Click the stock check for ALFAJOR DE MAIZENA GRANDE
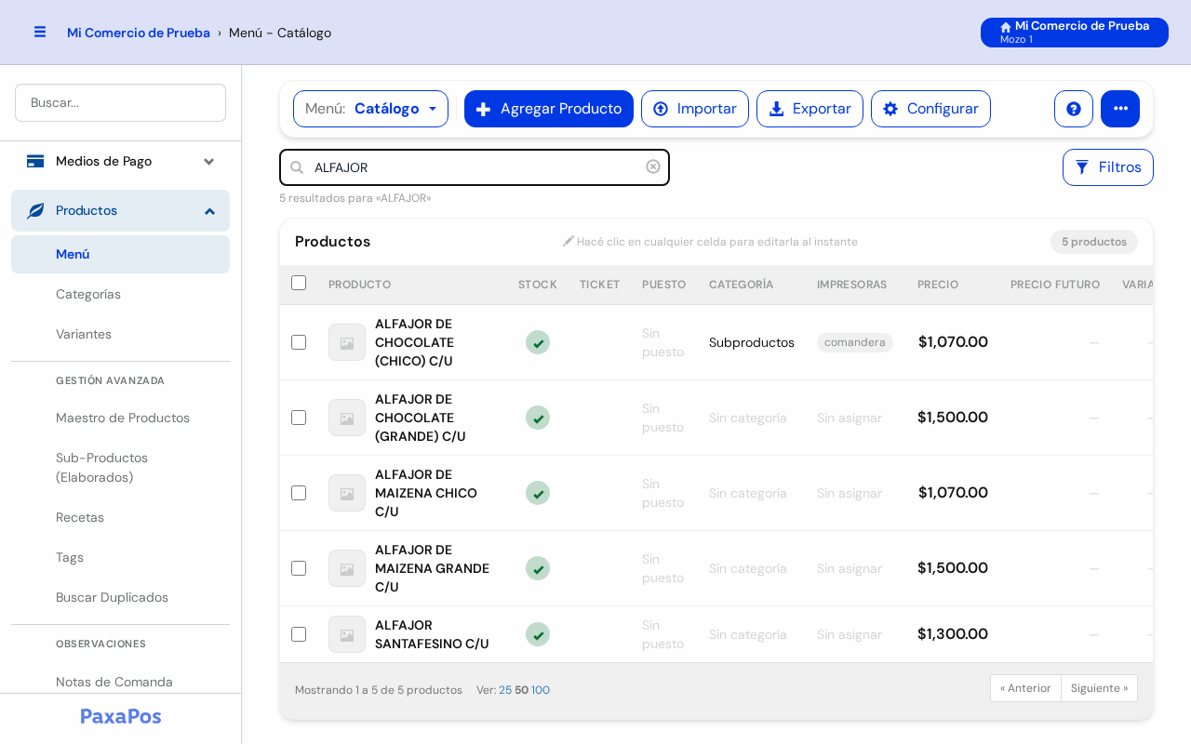The width and height of the screenshot is (1191, 744). point(538,568)
